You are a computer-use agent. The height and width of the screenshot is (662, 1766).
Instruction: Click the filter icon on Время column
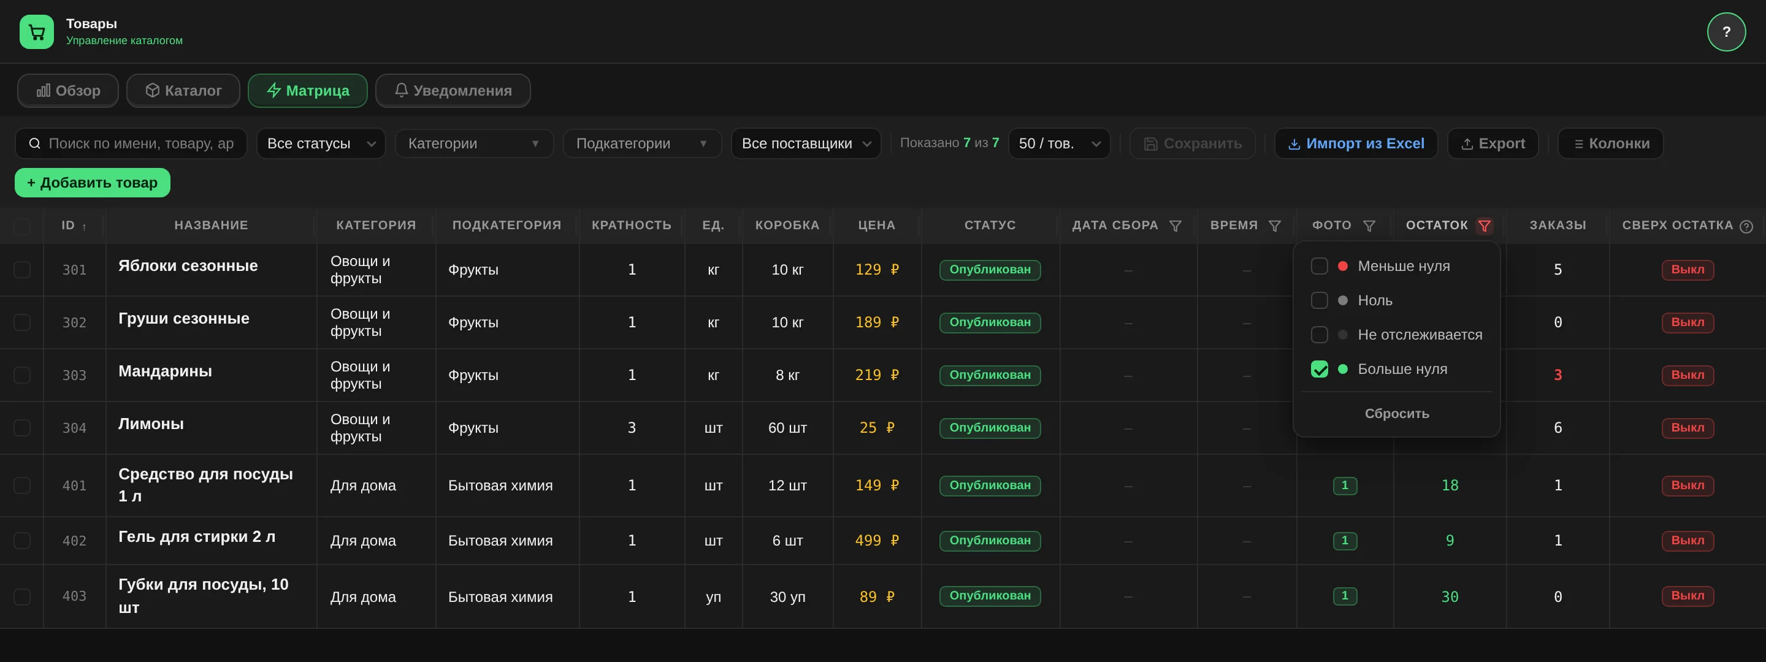1274,226
